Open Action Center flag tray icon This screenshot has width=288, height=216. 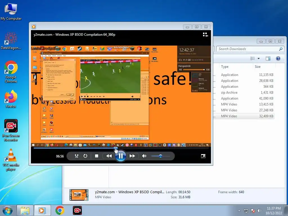[253, 211]
